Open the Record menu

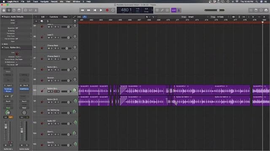tap(54, 2)
